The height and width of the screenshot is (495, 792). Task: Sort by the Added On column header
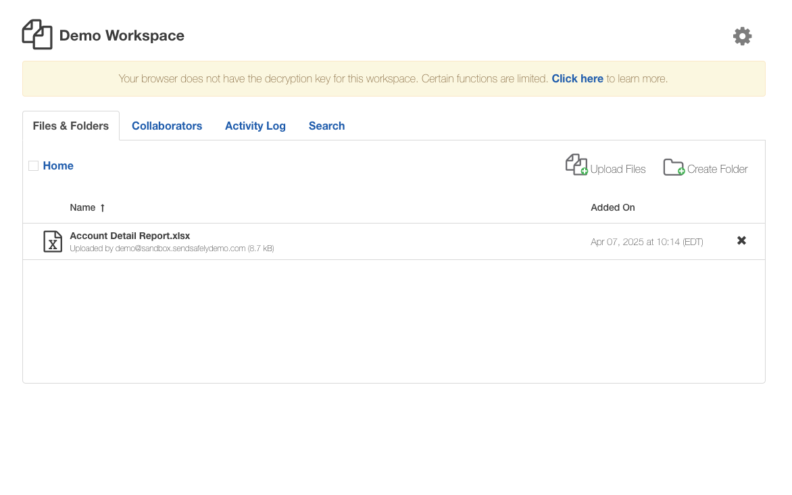(x=613, y=207)
